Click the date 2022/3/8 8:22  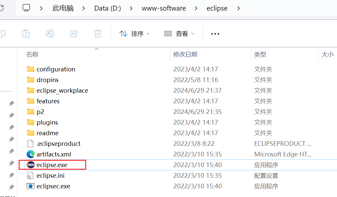pos(194,144)
